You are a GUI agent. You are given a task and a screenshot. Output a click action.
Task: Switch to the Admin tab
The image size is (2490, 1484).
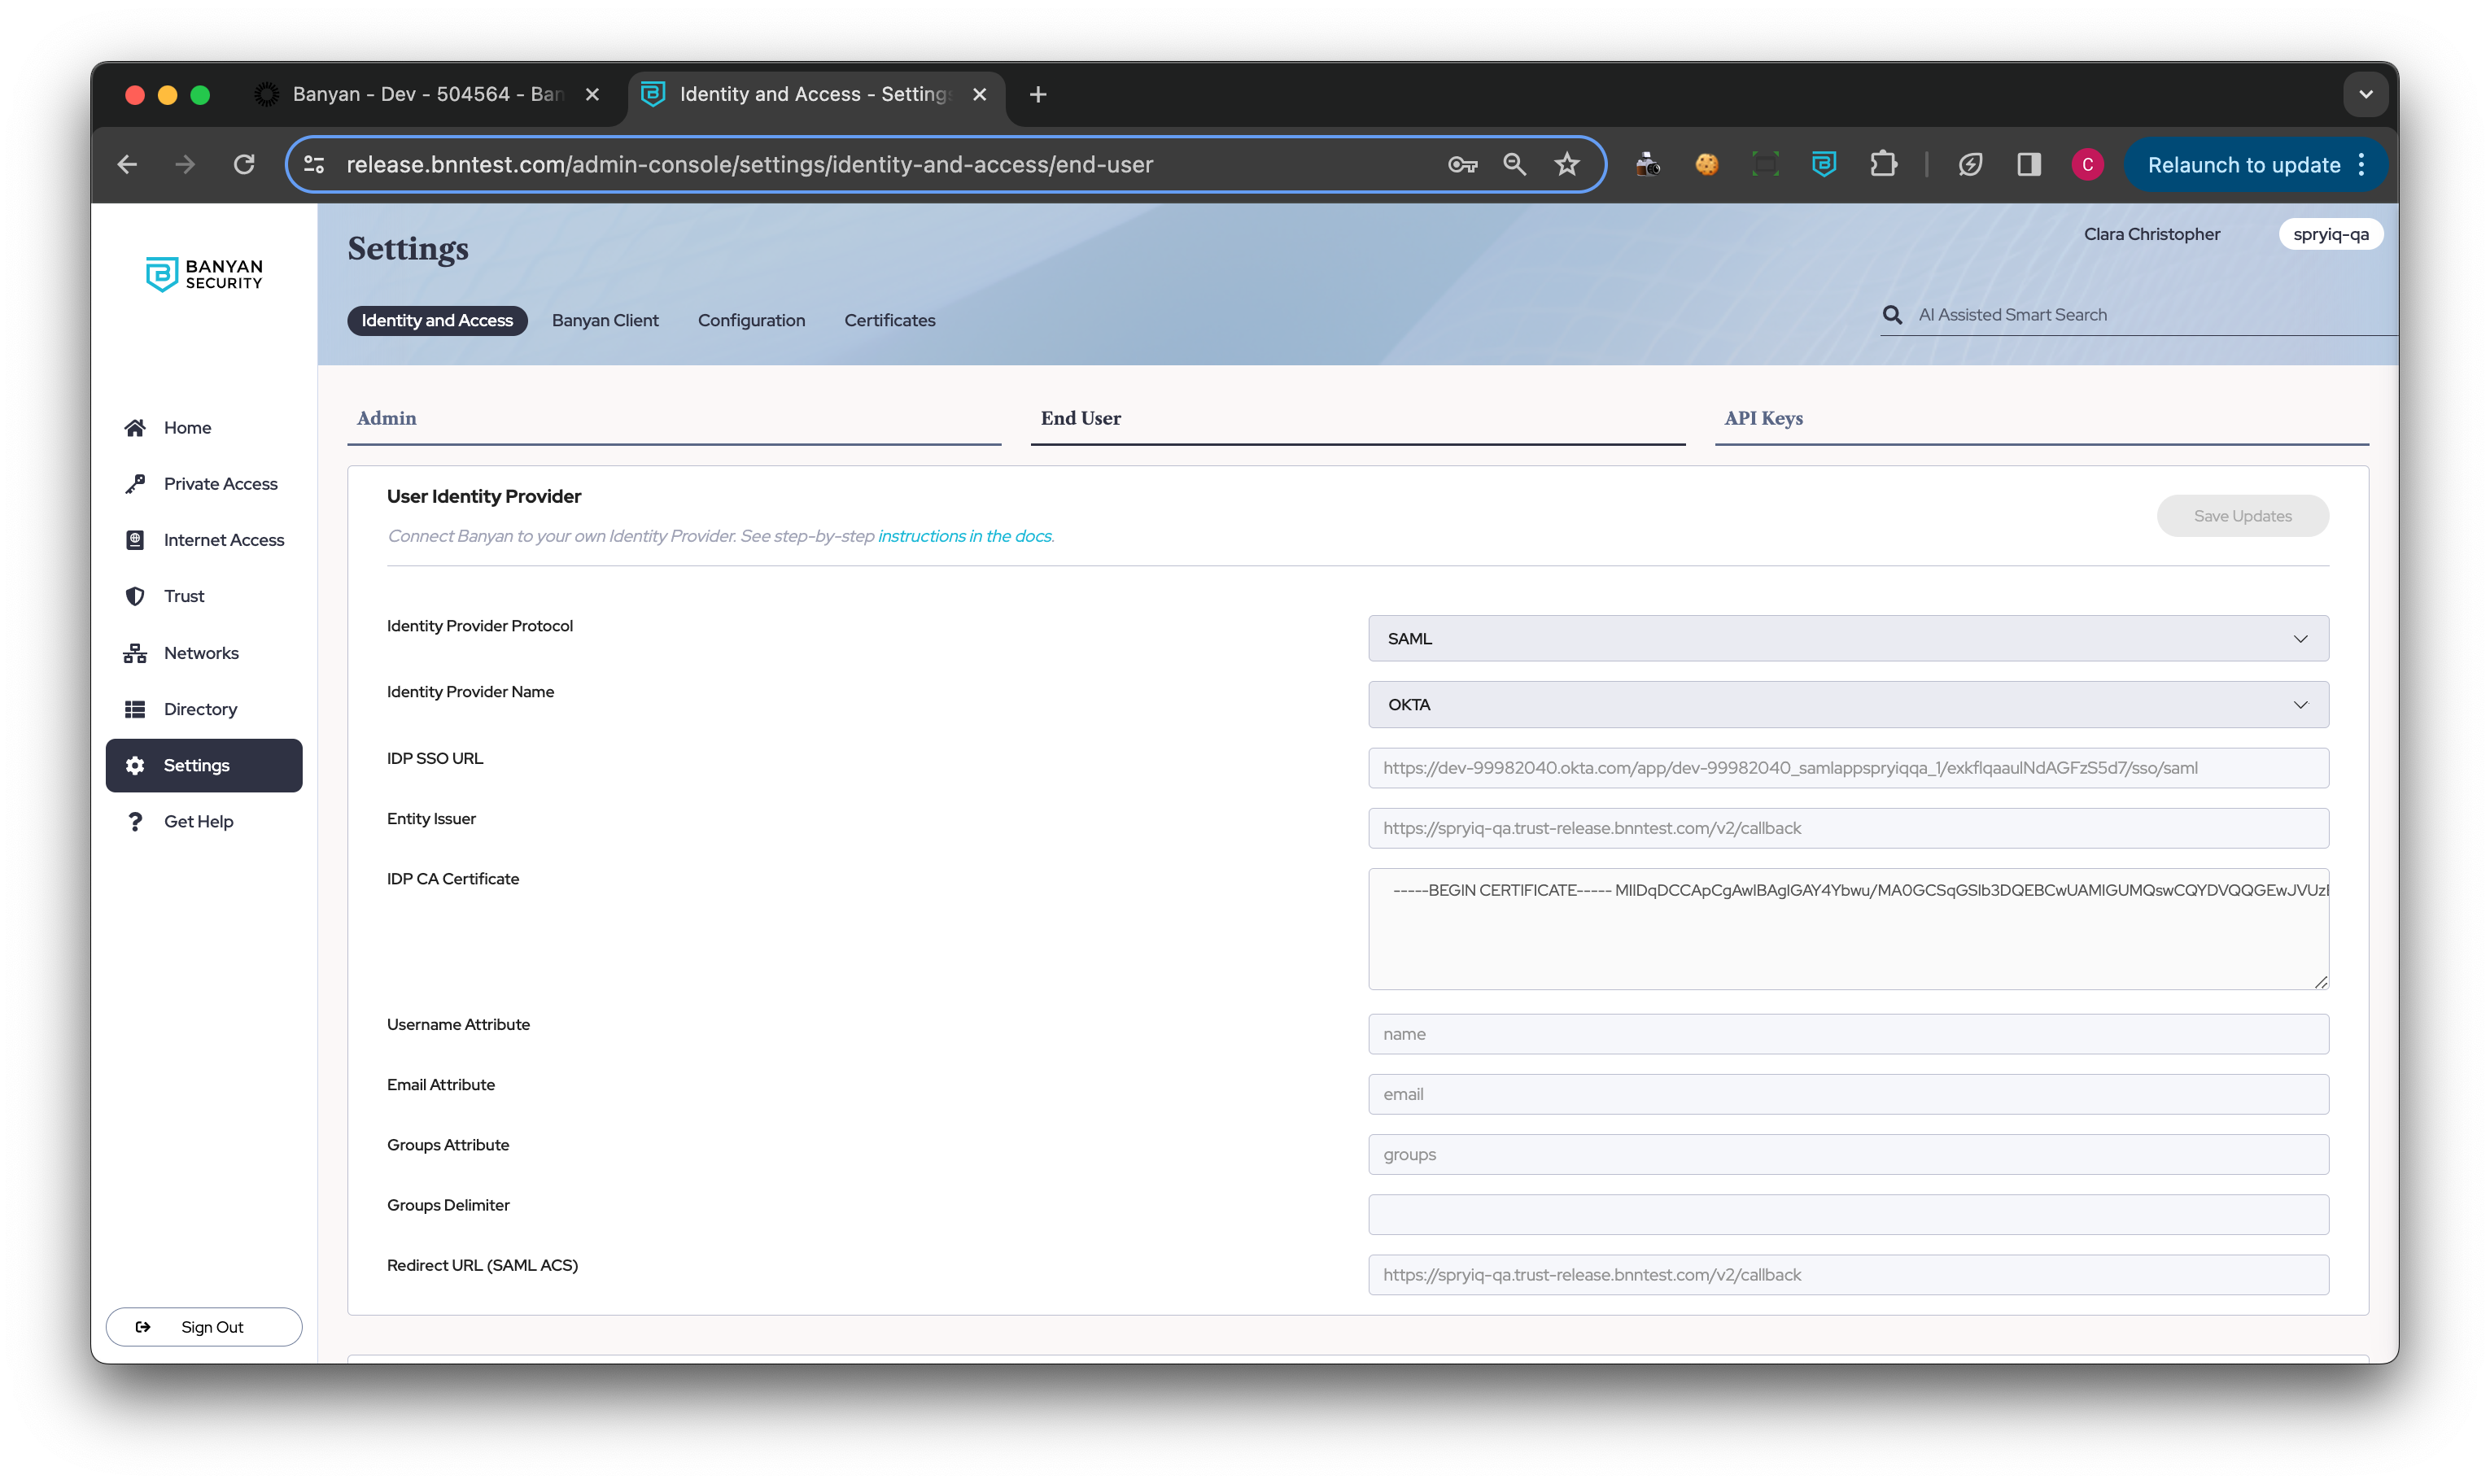coord(387,418)
